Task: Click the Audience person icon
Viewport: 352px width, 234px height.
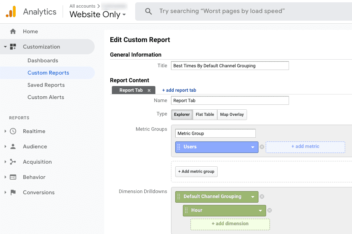Action: click(x=13, y=146)
